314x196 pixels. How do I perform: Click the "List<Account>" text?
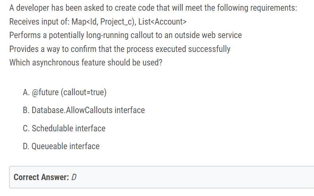[x=162, y=21]
